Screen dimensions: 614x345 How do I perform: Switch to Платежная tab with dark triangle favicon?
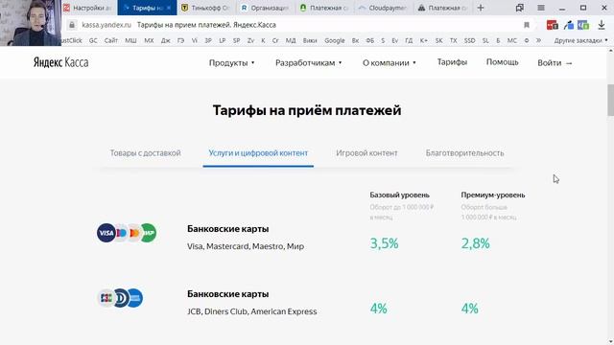pos(442,8)
